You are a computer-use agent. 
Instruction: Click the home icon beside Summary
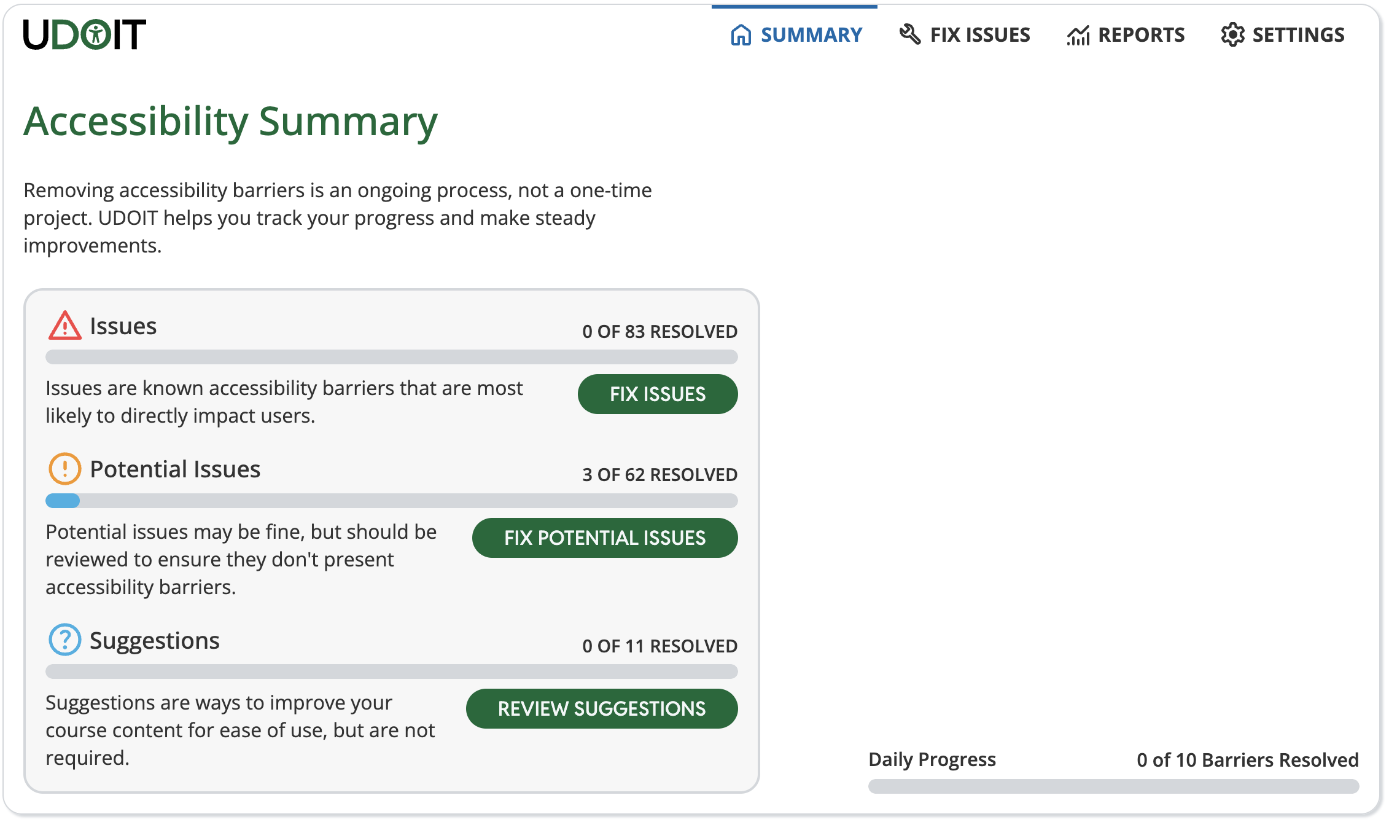(741, 35)
